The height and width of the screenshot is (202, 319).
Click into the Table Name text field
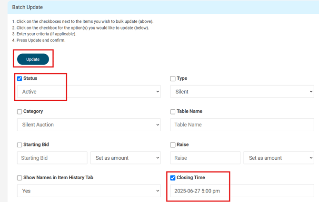pyautogui.click(x=242, y=125)
